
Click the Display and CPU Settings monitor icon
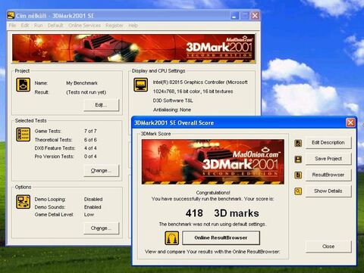(x=140, y=85)
